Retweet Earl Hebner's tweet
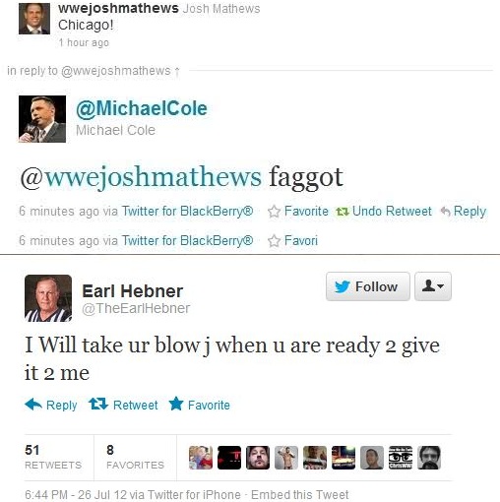 [123, 405]
